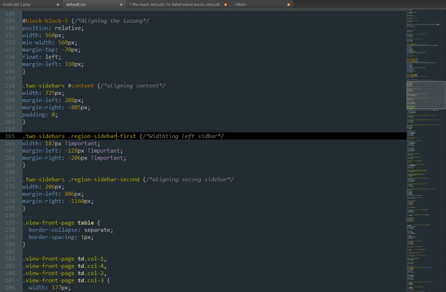
Task: Click the 'td.col-3' selector line
Action: click(66, 280)
